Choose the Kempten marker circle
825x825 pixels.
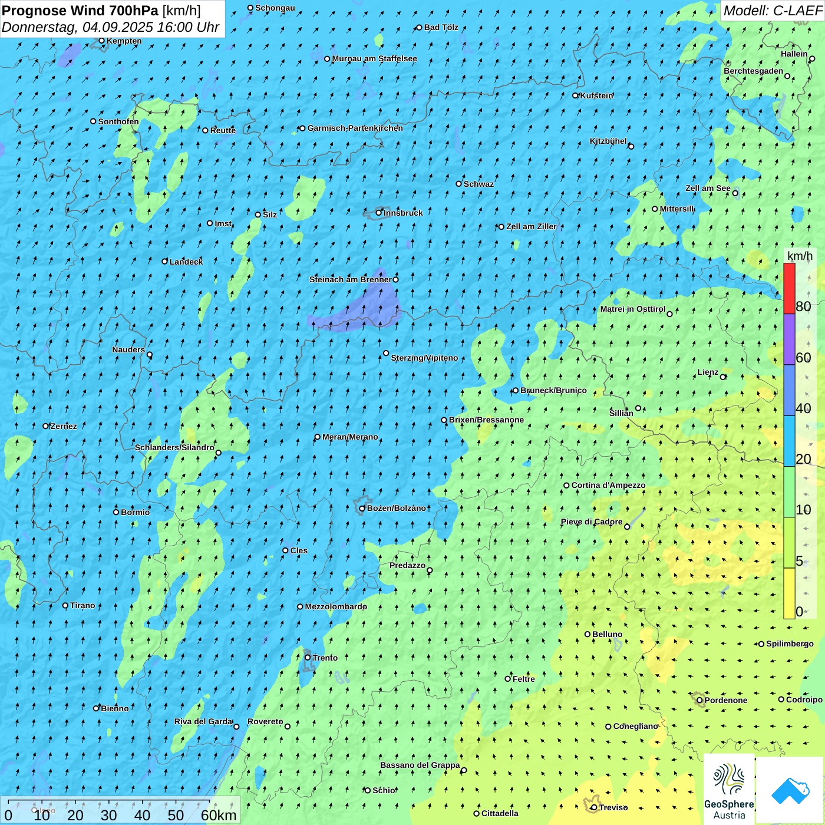pyautogui.click(x=102, y=41)
